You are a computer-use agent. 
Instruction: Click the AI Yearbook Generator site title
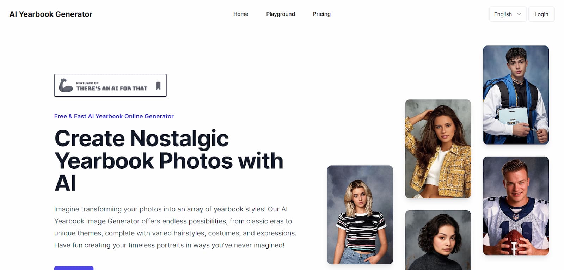51,14
